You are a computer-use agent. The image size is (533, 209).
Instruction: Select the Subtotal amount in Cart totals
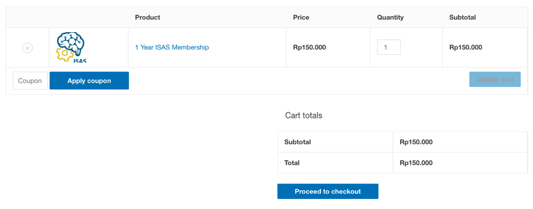point(416,142)
